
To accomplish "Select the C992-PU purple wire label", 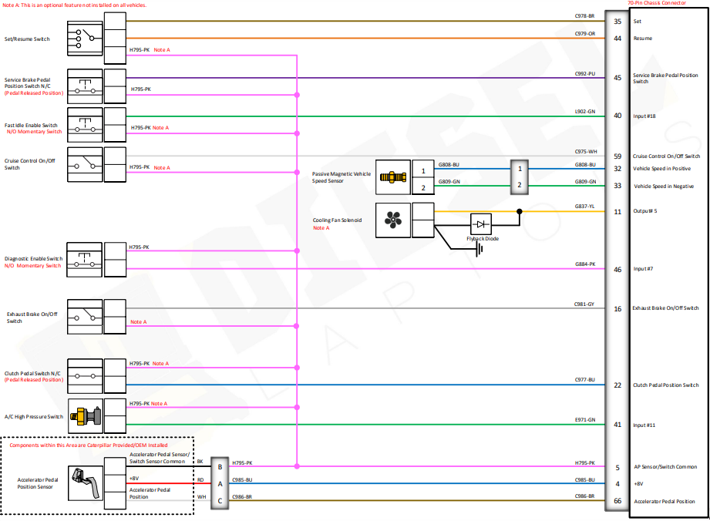I will click(x=585, y=73).
